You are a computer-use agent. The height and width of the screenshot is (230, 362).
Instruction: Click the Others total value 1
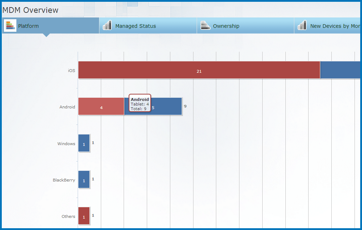[x=93, y=215]
